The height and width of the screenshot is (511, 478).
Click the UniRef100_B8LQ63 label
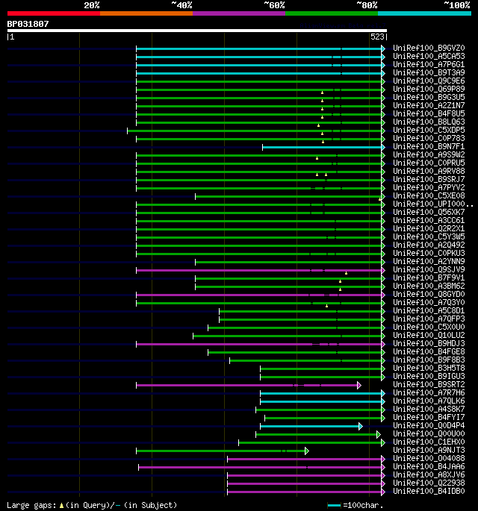pos(429,122)
